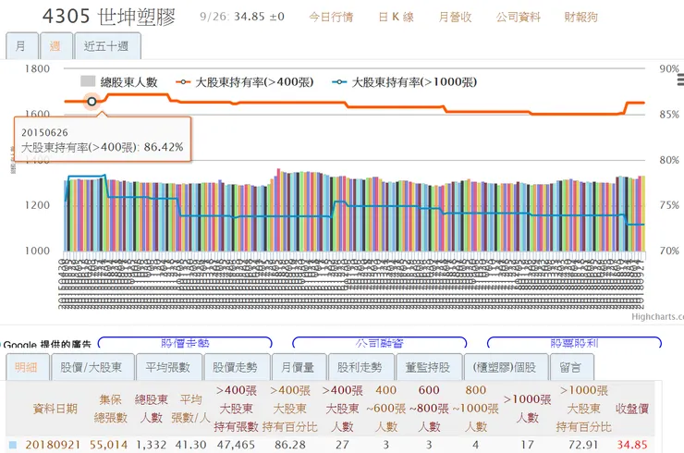Switch to the 月 chart tab
This screenshot has width=684, height=453.
[x=21, y=46]
